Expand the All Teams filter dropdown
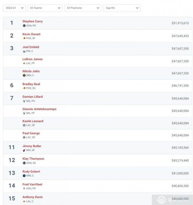 [x=45, y=8]
